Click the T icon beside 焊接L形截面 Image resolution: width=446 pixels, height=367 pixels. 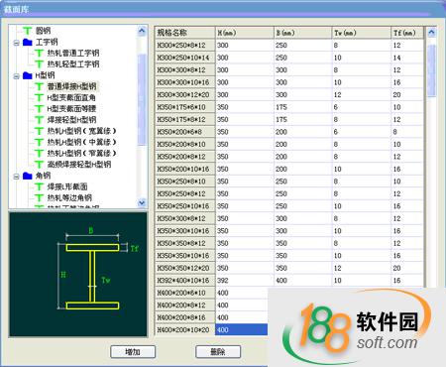(39, 187)
